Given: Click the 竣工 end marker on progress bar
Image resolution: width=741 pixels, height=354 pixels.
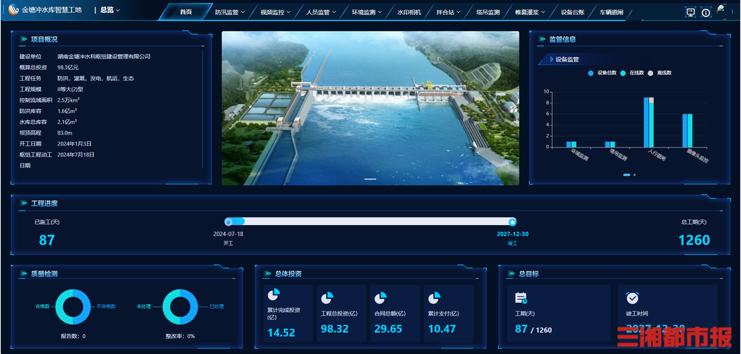Looking at the screenshot, I should 512,222.
